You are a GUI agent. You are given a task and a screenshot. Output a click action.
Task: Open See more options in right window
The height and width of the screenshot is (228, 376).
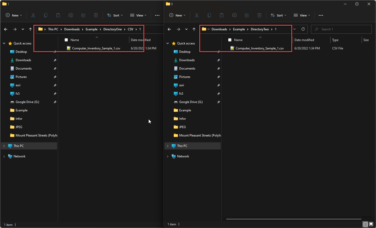point(321,15)
